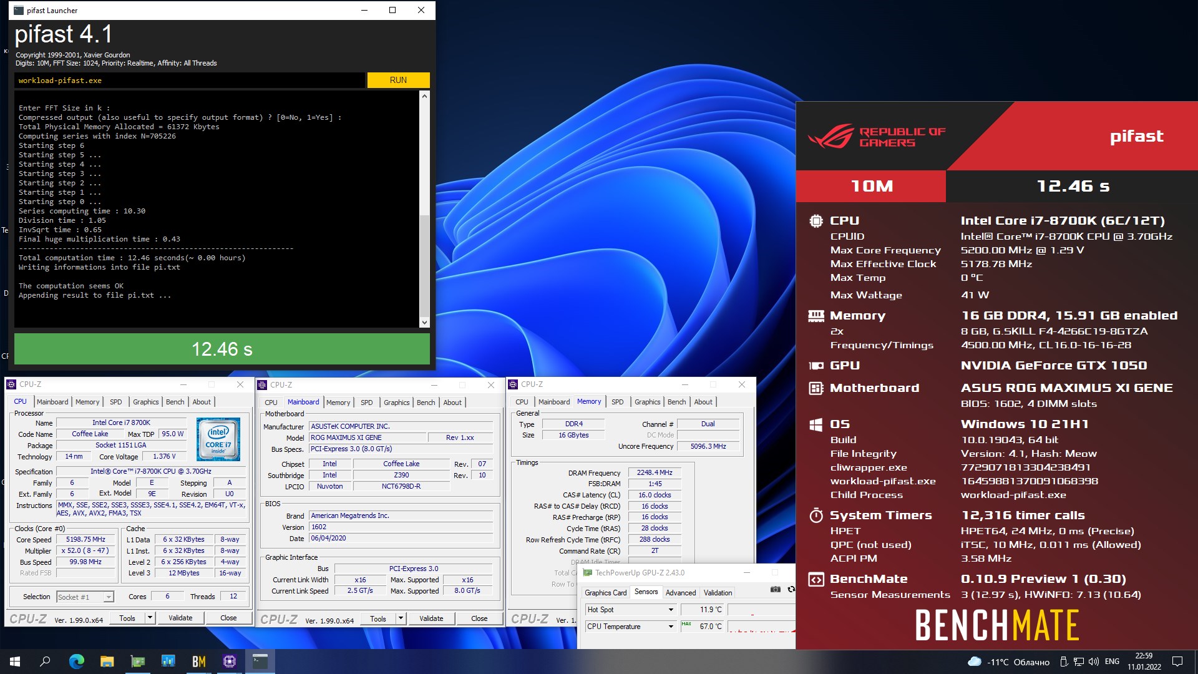Open the Socket #1 selection dropdown
Viewport: 1198px width, 674px height.
(x=85, y=597)
